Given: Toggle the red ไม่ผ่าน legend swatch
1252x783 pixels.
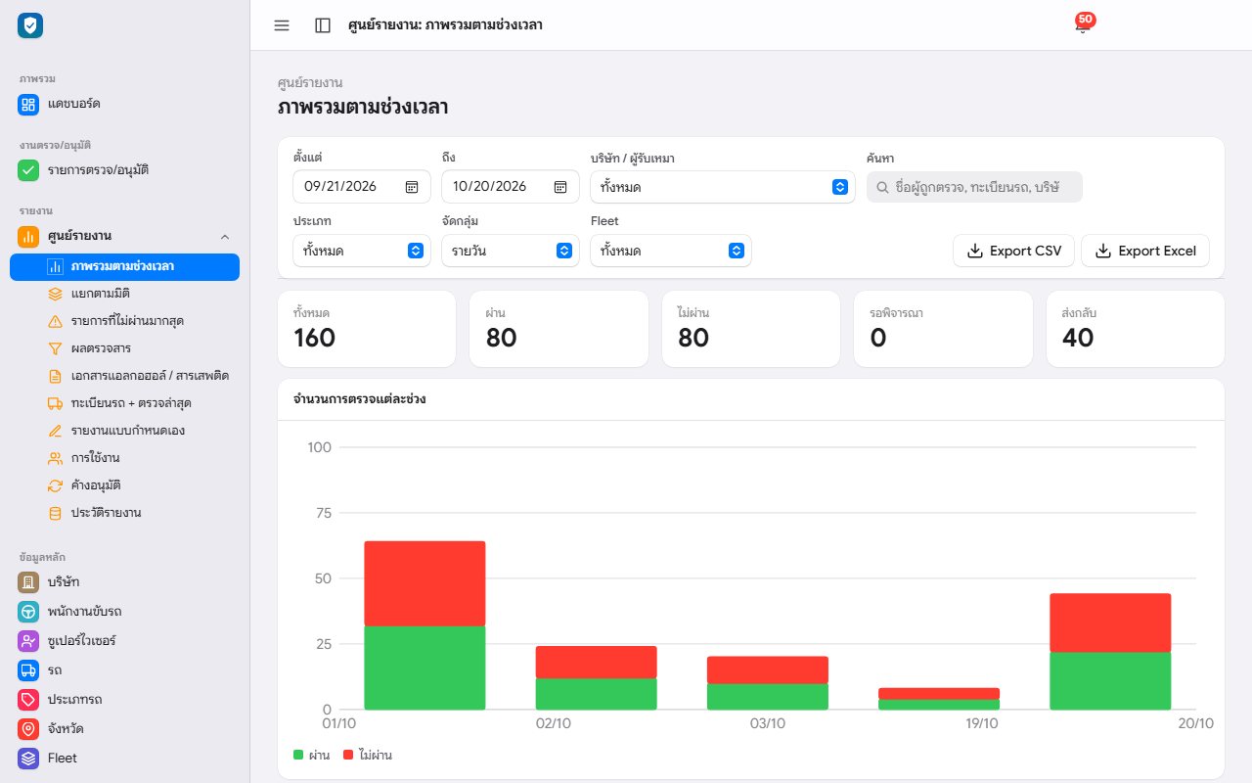Looking at the screenshot, I should 348,756.
